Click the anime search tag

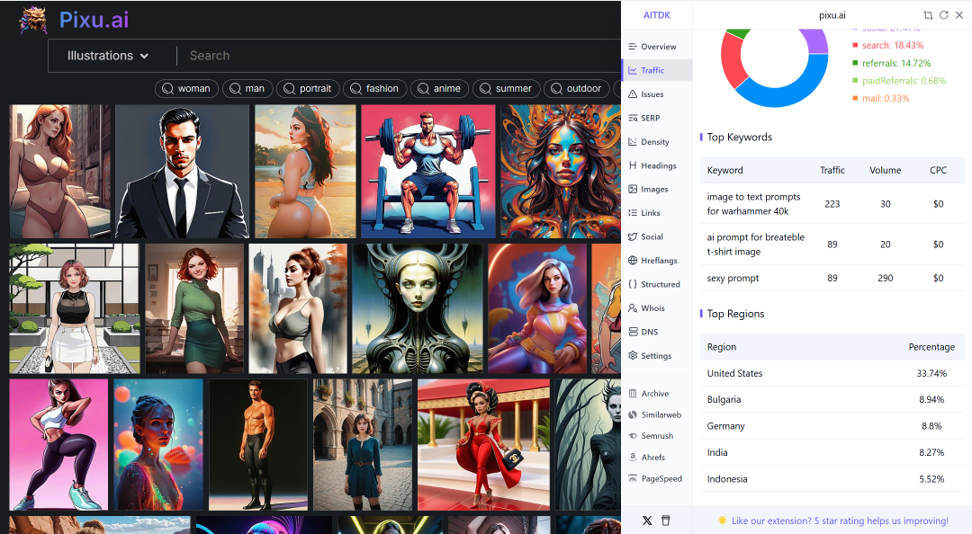439,89
